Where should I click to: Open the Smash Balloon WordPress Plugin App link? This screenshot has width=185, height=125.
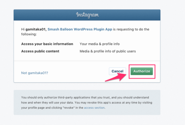click(x=80, y=29)
